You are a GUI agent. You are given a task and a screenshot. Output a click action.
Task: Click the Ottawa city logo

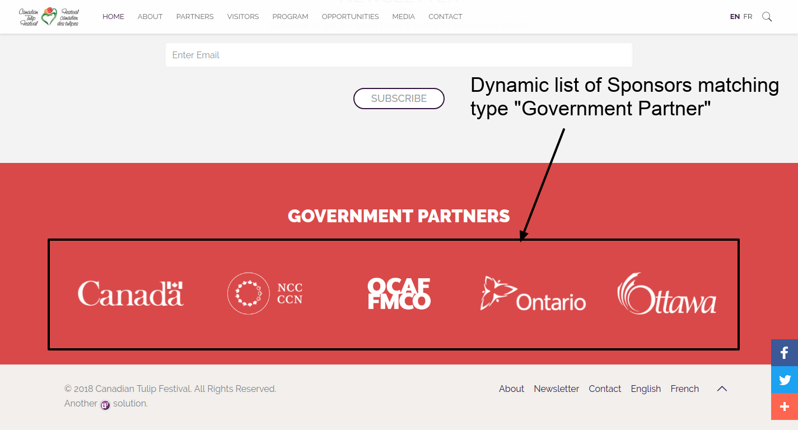click(666, 293)
